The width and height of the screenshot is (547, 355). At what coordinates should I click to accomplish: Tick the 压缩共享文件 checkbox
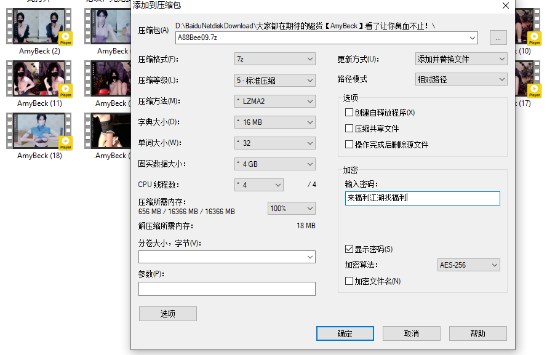tap(349, 129)
